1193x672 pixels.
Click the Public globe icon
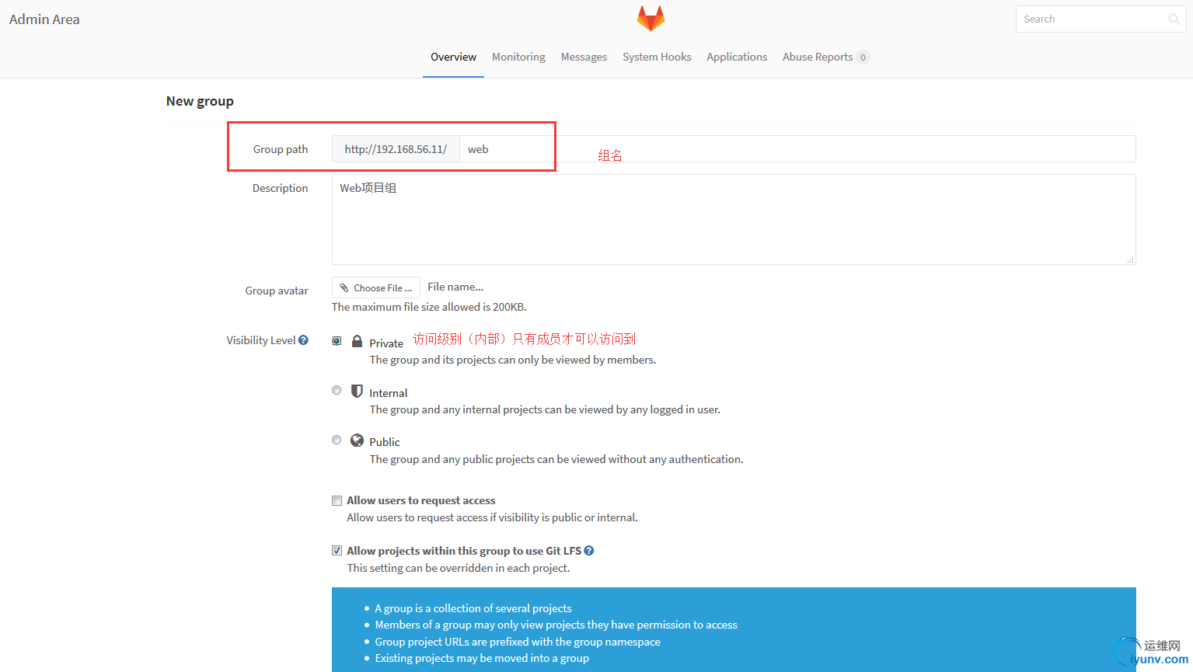357,440
